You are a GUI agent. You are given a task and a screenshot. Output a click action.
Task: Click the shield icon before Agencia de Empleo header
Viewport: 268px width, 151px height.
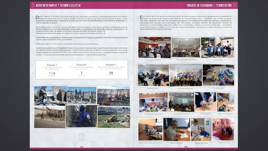pyautogui.click(x=33, y=5)
